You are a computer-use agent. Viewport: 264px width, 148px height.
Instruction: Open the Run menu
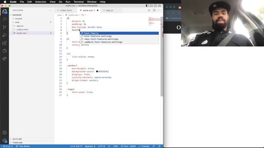pos(68,2)
